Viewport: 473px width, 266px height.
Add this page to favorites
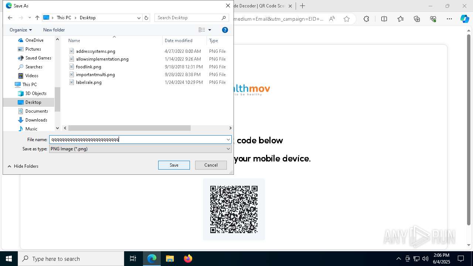pos(347,19)
